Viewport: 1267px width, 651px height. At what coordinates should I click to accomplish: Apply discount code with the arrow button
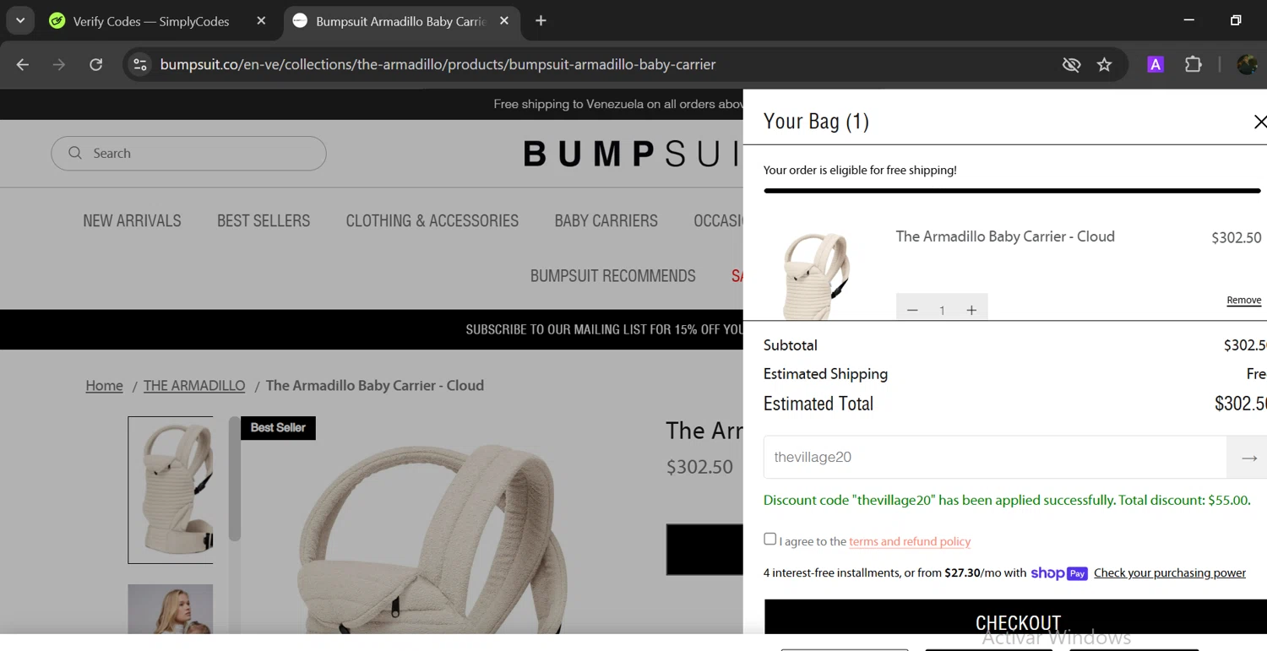click(x=1248, y=458)
